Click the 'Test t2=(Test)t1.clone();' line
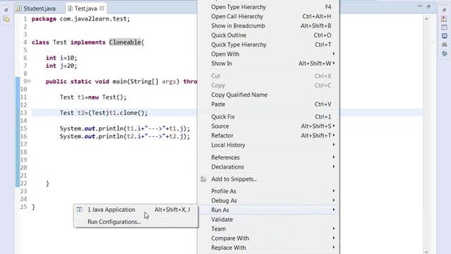This screenshot has height=254, width=451. coord(104,113)
